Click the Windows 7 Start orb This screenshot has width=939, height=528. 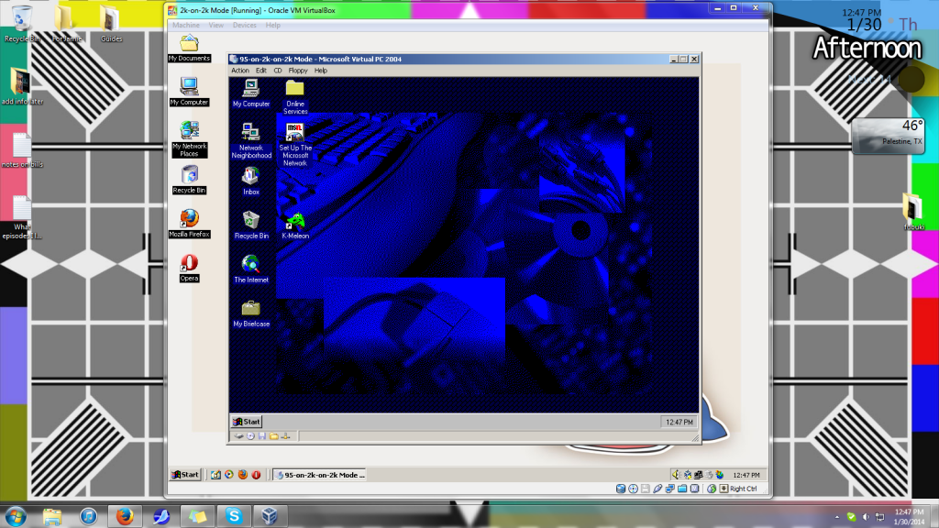click(x=15, y=516)
